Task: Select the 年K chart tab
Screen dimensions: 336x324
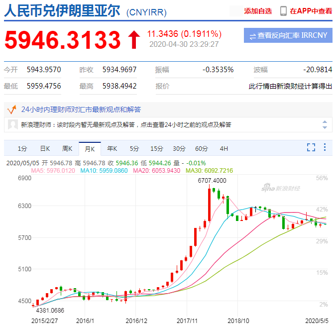Action: point(112,149)
